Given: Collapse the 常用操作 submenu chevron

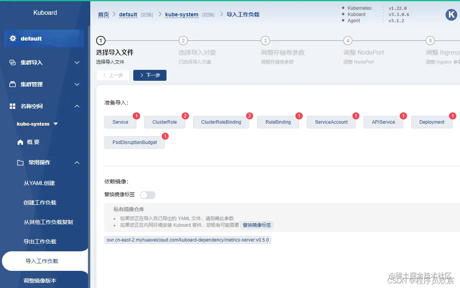Looking at the screenshot, I should pyautogui.click(x=77, y=163).
